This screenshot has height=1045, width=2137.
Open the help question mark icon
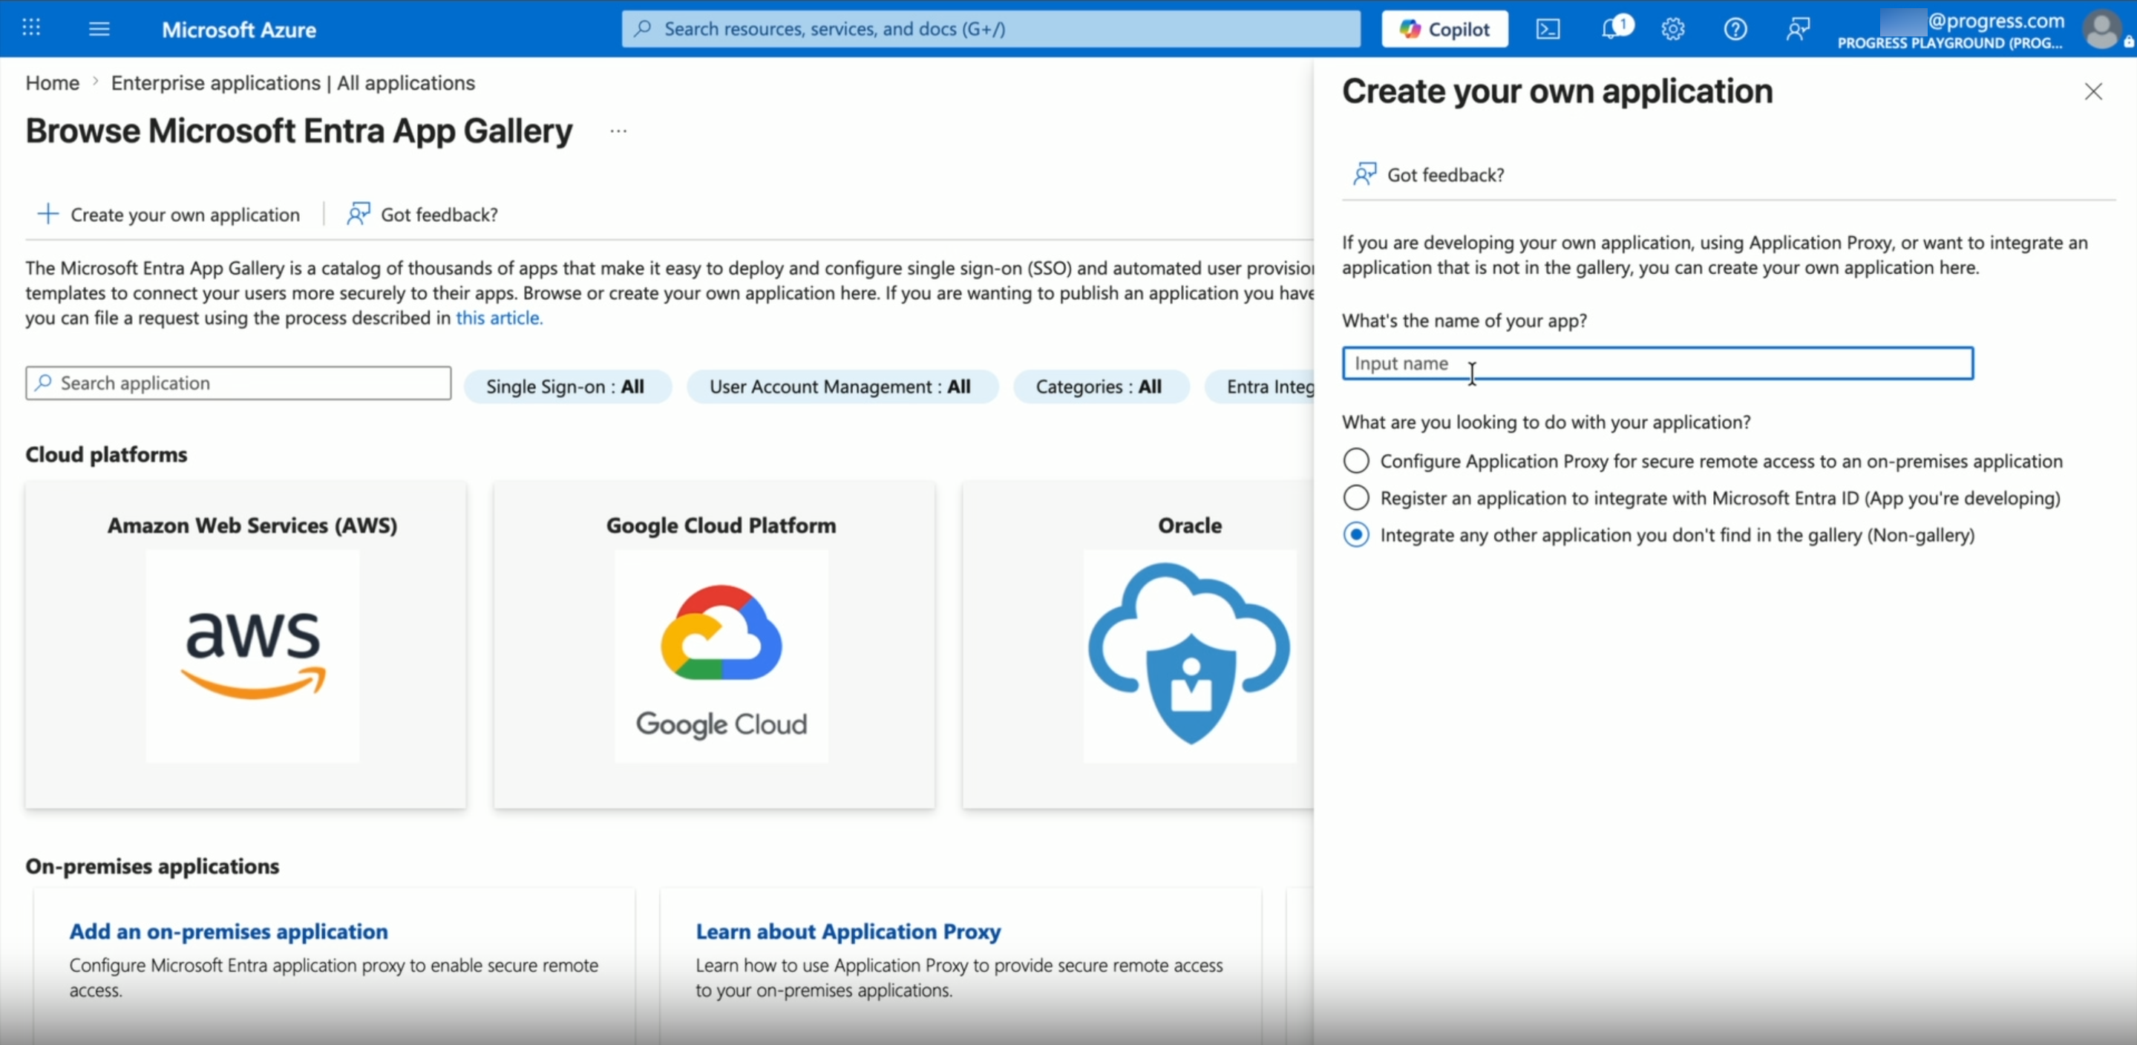pos(1735,29)
